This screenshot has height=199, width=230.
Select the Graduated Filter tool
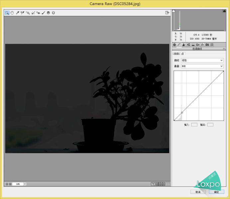click(48, 13)
